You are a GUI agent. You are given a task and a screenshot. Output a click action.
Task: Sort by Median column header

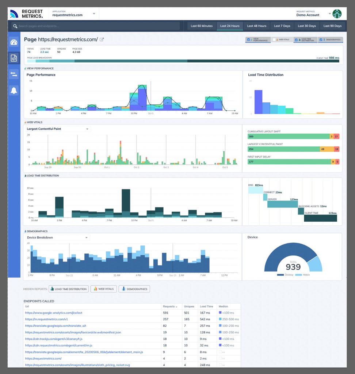tap(223, 306)
